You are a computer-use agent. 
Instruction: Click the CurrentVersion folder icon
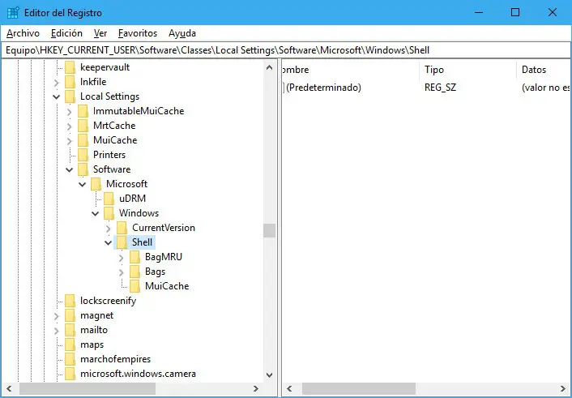click(122, 228)
